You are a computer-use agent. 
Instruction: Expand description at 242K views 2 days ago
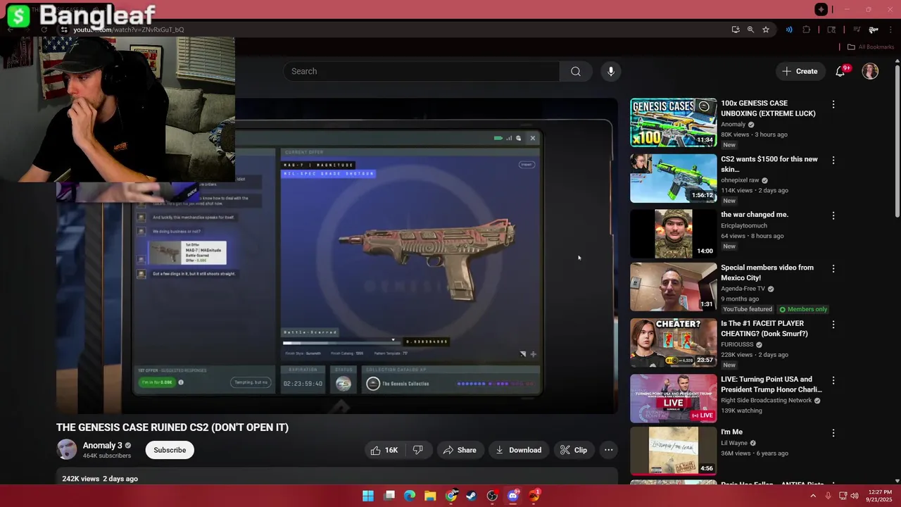100,479
